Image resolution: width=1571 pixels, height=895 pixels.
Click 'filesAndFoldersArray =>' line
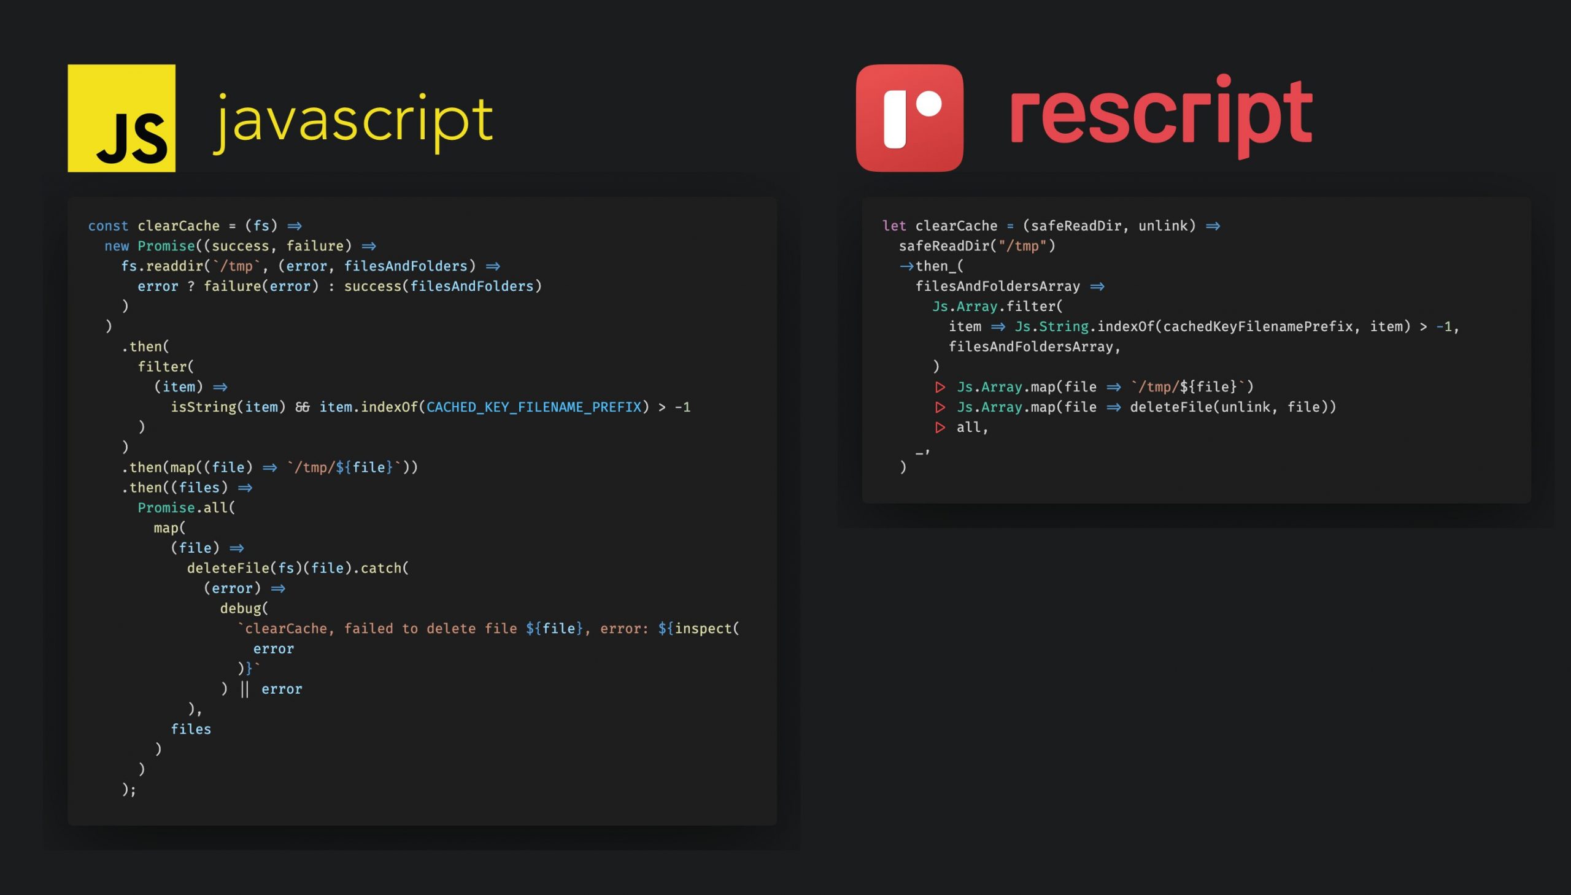click(1009, 286)
